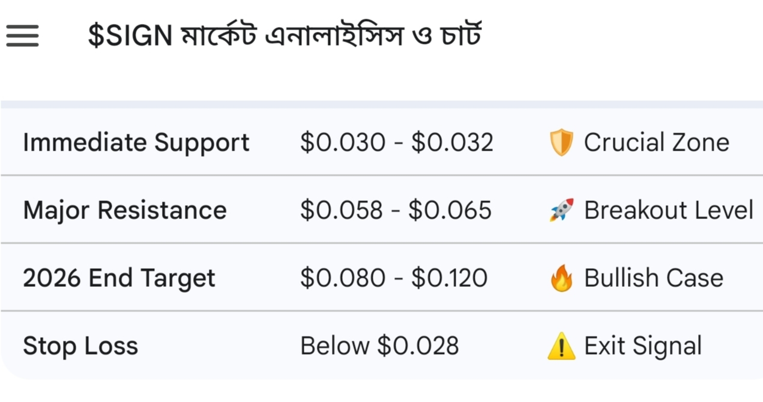Click the Breakout Level text

[668, 211]
